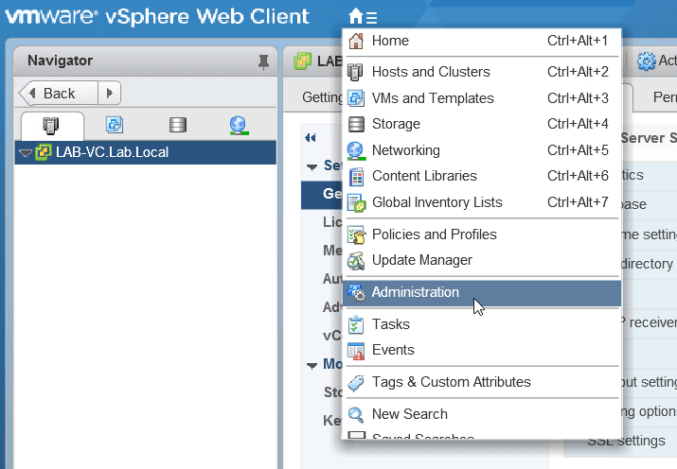Viewport: 677px width, 469px height.
Task: Switch to VMs and Templates navigator icon
Action: [115, 125]
